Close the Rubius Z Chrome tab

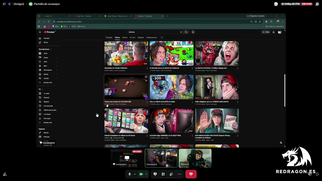[162, 16]
